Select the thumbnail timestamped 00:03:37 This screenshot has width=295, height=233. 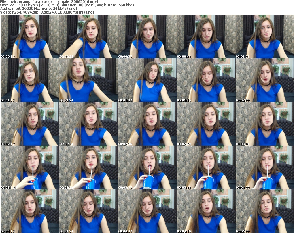pyautogui.click(x=147, y=167)
